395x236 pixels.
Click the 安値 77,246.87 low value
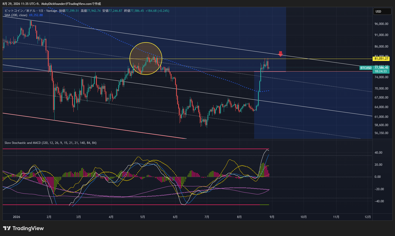click(x=112, y=11)
